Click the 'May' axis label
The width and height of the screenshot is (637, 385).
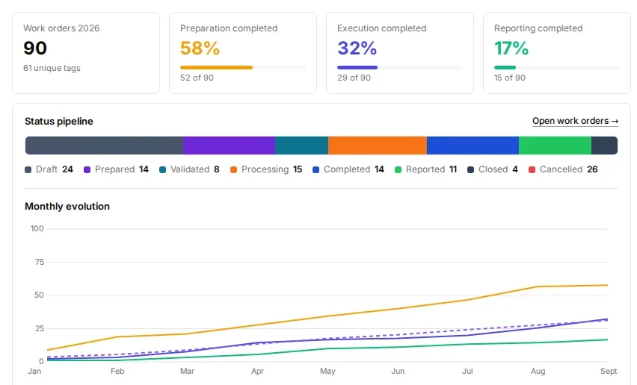coord(327,372)
